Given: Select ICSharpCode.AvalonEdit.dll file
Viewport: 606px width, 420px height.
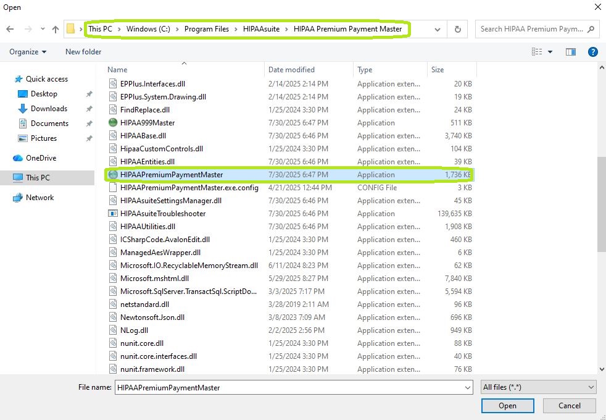Looking at the screenshot, I should (x=165, y=240).
